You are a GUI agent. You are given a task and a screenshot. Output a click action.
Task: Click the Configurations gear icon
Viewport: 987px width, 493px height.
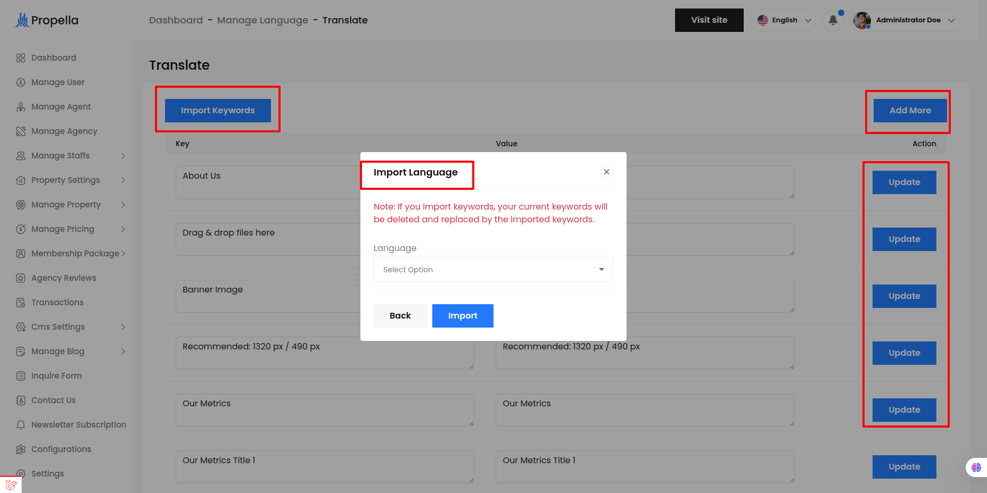point(21,449)
